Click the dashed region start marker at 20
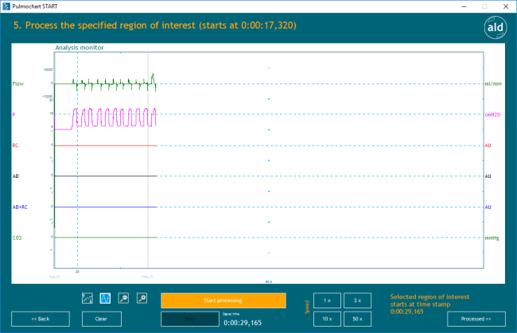The width and height of the screenshot is (517, 333). pos(77,159)
